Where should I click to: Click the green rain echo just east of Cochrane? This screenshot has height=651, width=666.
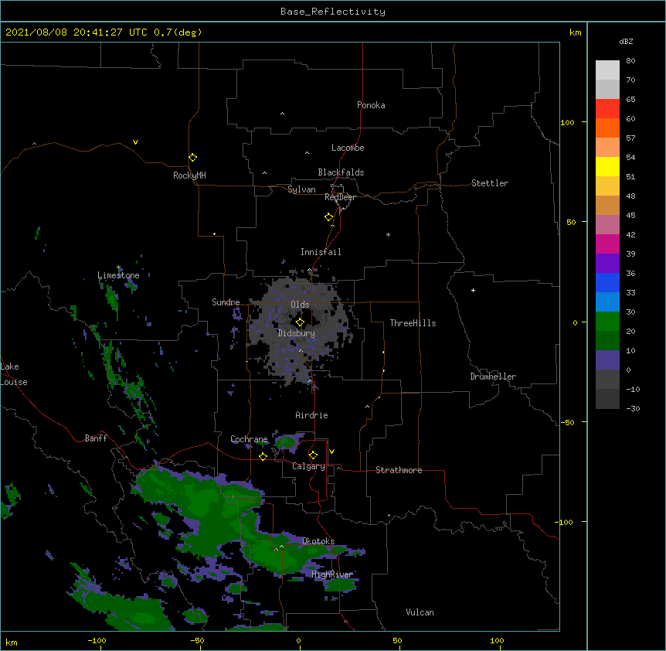[x=286, y=442]
